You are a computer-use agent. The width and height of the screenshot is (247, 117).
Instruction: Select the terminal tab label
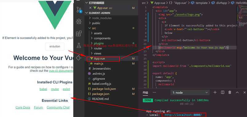click(x=145, y=92)
